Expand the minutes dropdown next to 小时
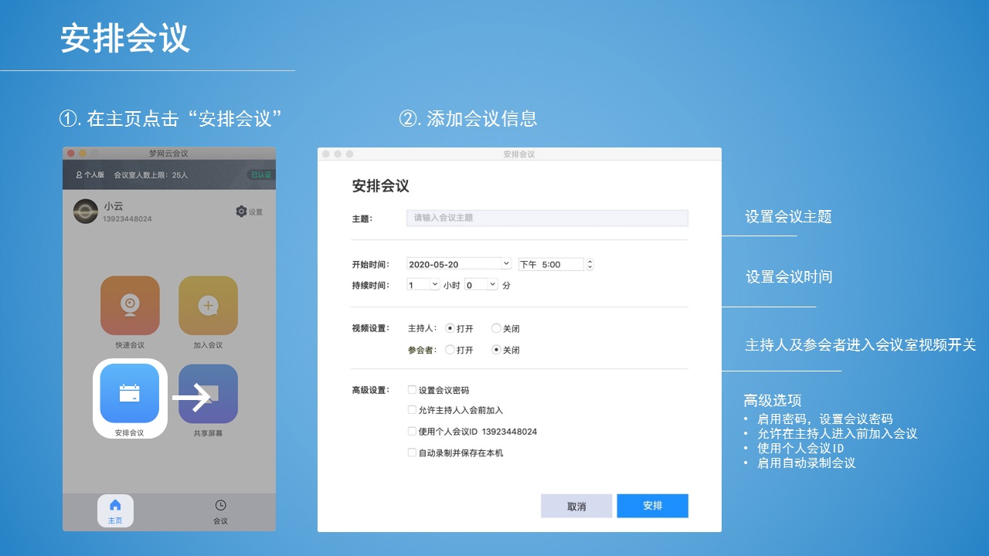The width and height of the screenshot is (989, 556). click(481, 284)
